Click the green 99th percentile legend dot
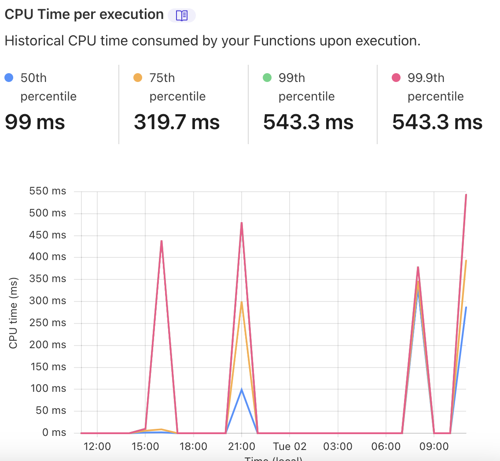 (x=267, y=77)
